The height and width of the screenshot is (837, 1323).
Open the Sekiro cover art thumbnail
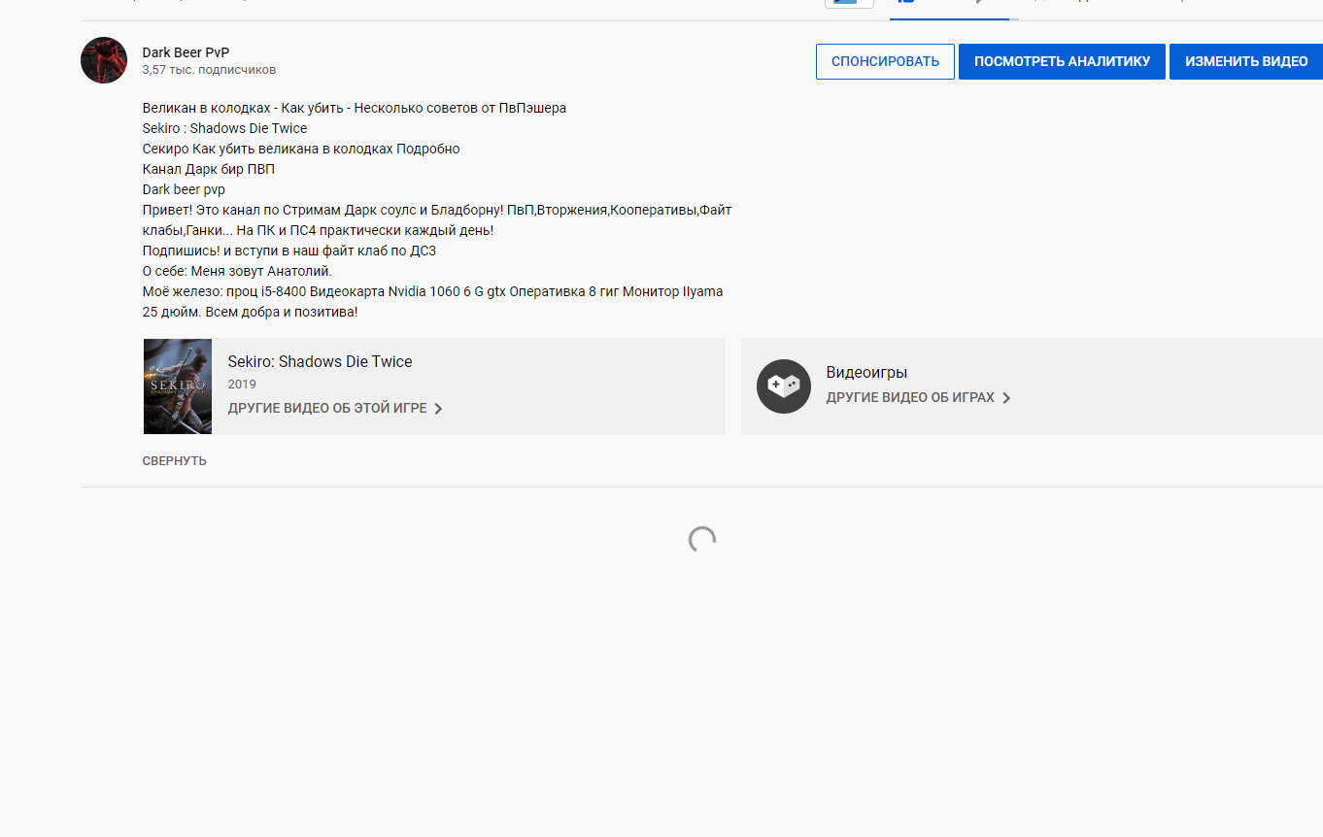[178, 386]
